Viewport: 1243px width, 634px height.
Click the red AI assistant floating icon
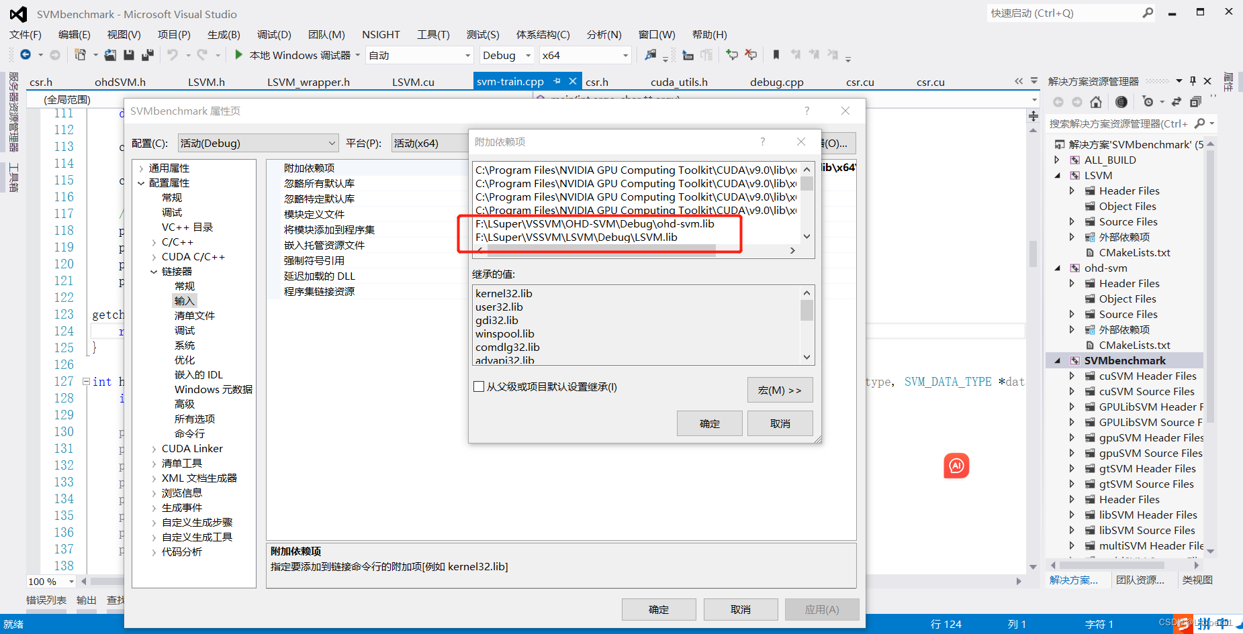[956, 466]
